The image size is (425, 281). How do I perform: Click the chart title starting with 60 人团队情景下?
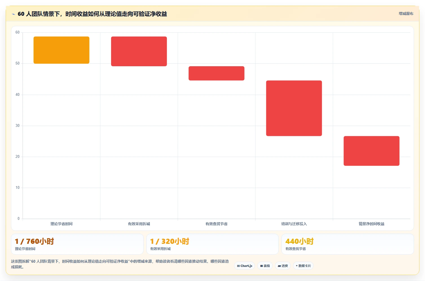pyautogui.click(x=92, y=14)
